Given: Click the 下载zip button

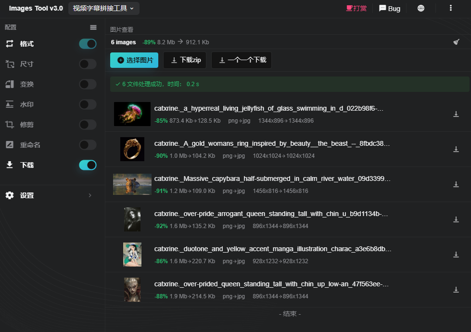Looking at the screenshot, I should pyautogui.click(x=185, y=60).
